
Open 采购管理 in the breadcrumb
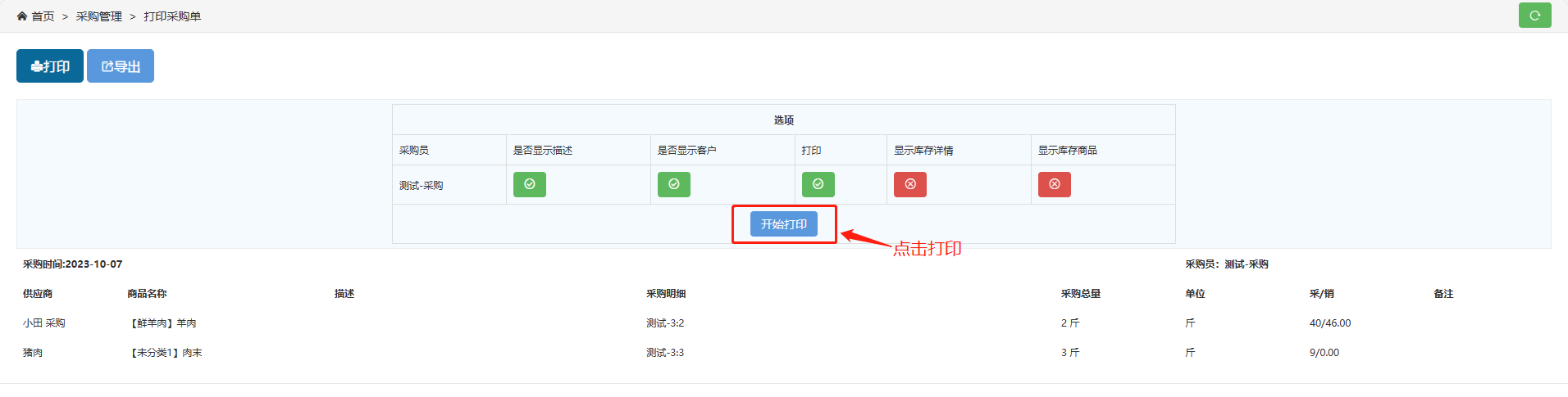coord(99,16)
